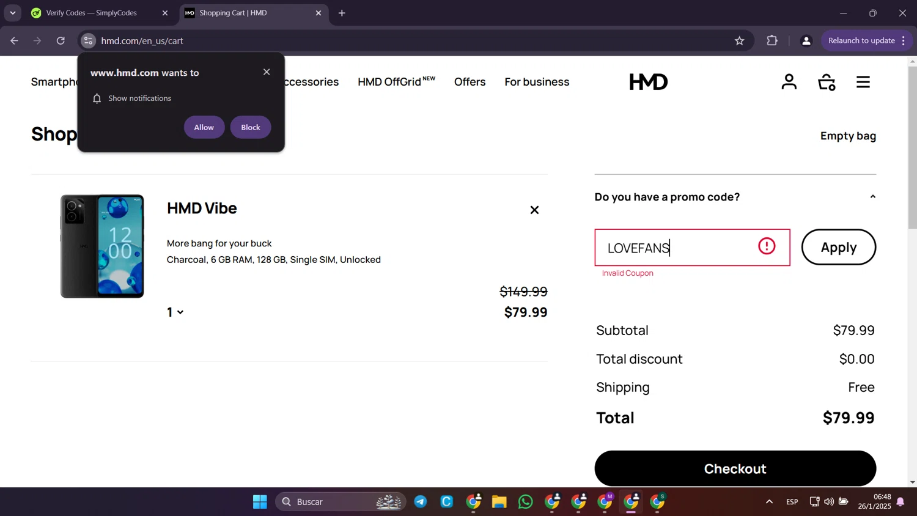Image resolution: width=917 pixels, height=516 pixels.
Task: Open the HMD account profile icon
Action: click(789, 81)
